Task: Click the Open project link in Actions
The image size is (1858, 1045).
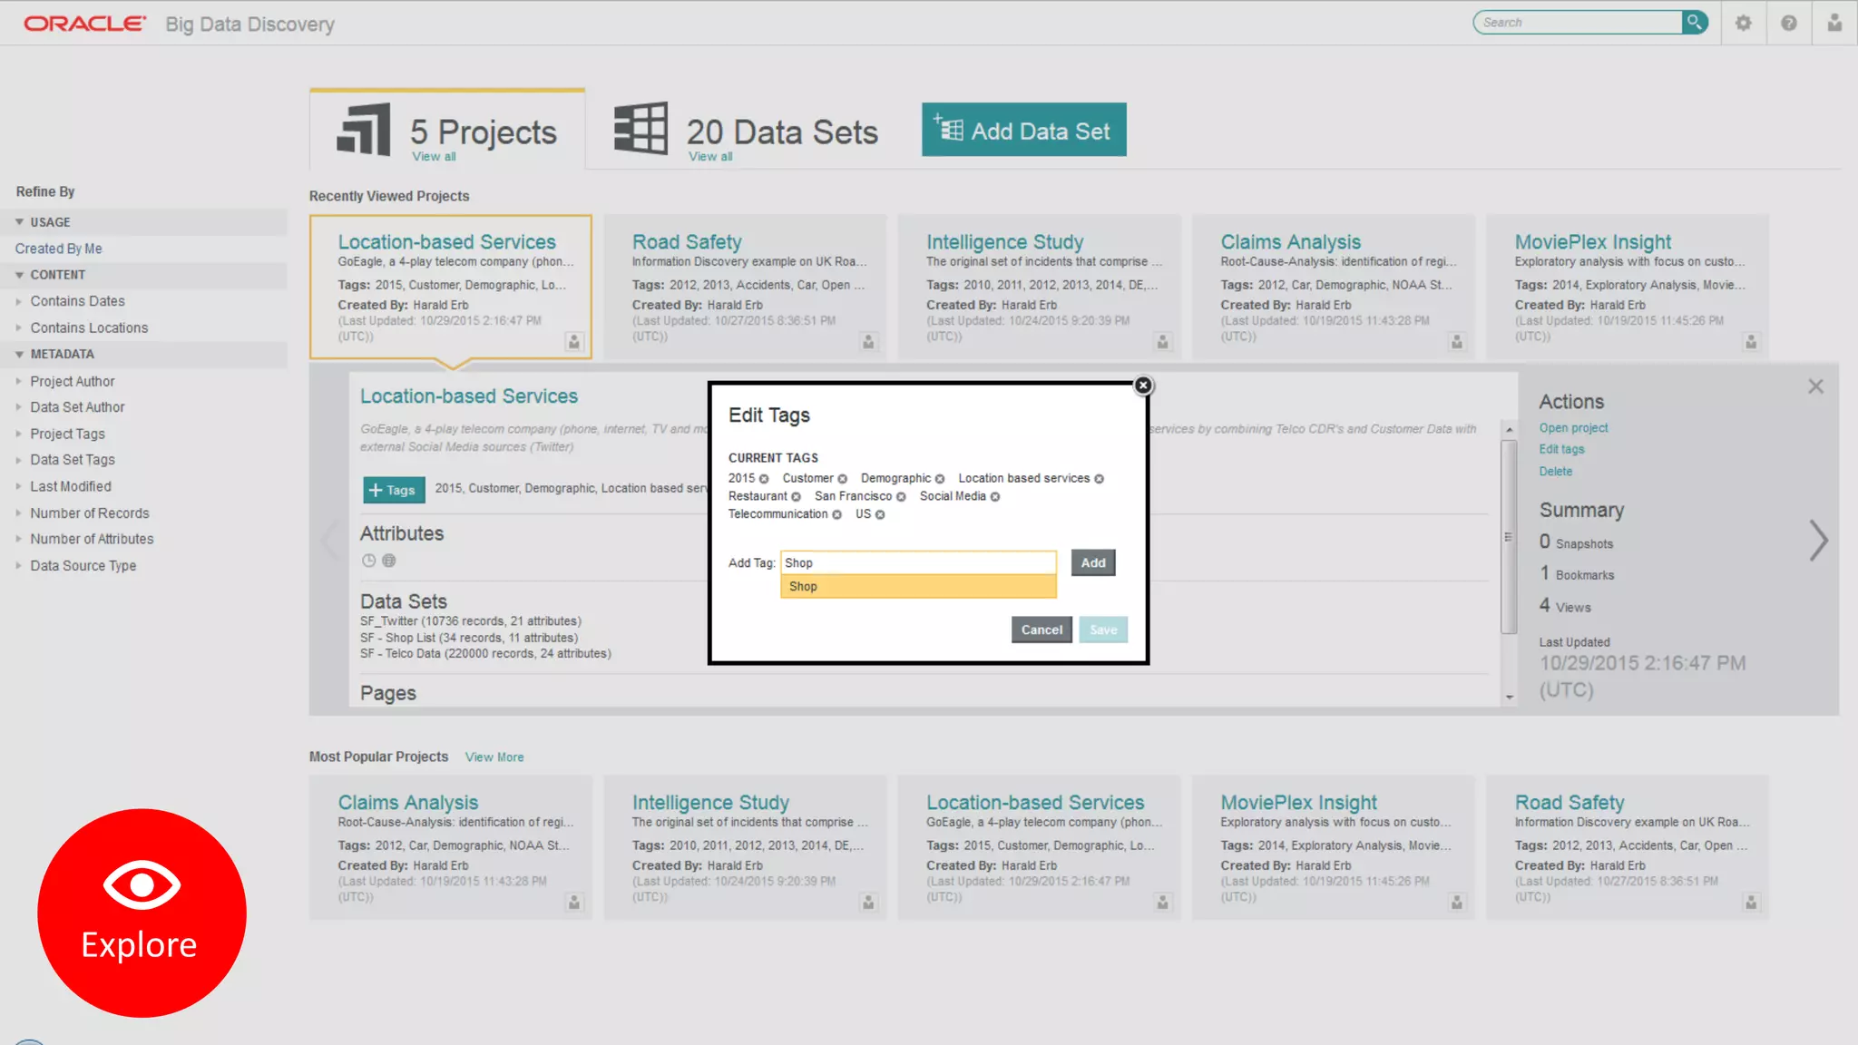Action: [1573, 428]
